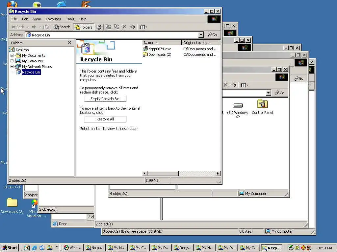
Task: Click the Restore All button
Action: pos(105,119)
